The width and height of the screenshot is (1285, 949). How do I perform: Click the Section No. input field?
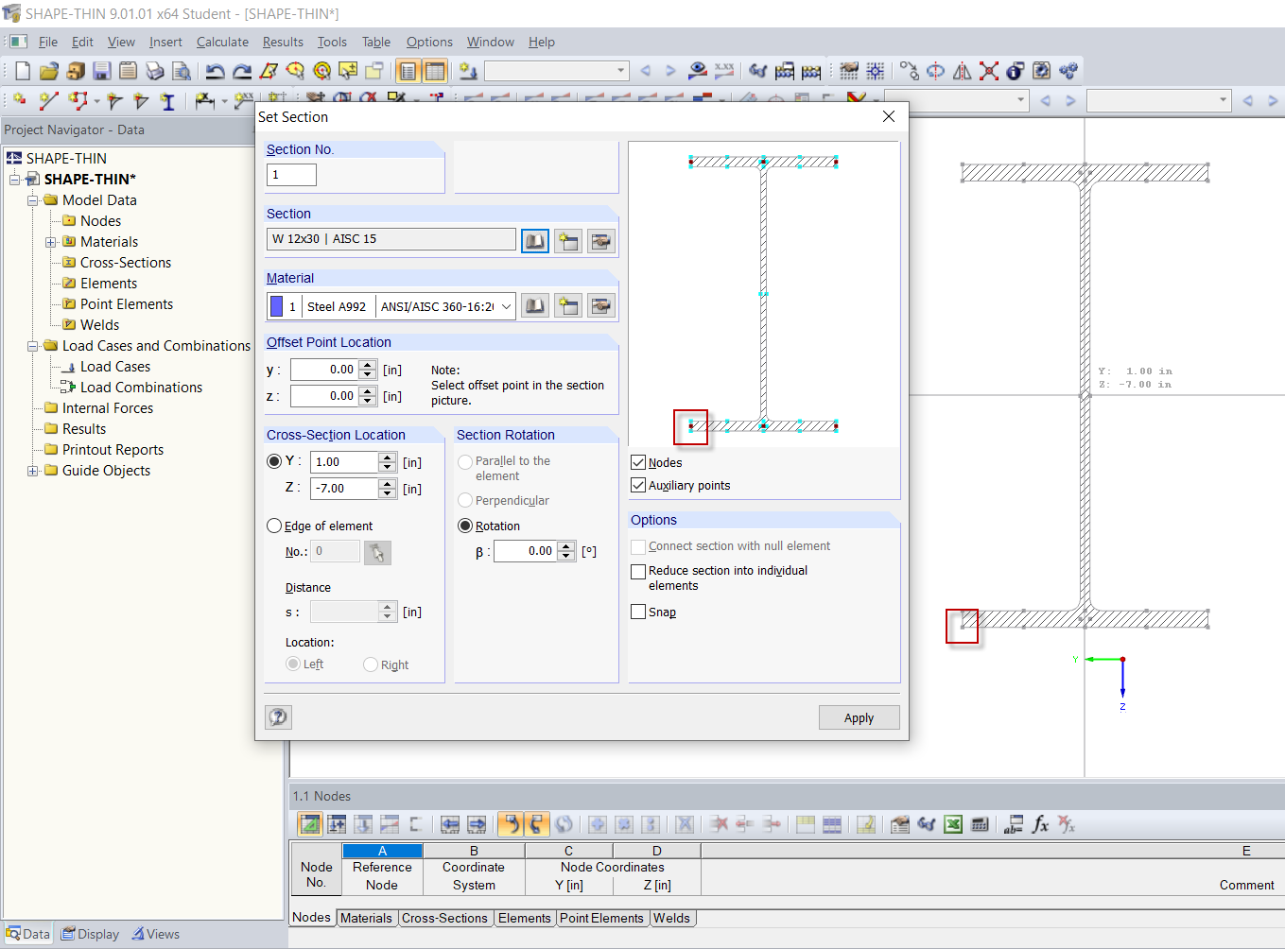pos(291,175)
